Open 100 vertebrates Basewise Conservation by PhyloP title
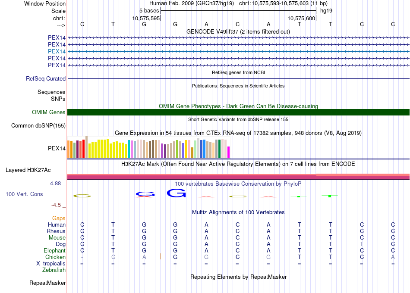The image size is (410, 293). coord(238,184)
